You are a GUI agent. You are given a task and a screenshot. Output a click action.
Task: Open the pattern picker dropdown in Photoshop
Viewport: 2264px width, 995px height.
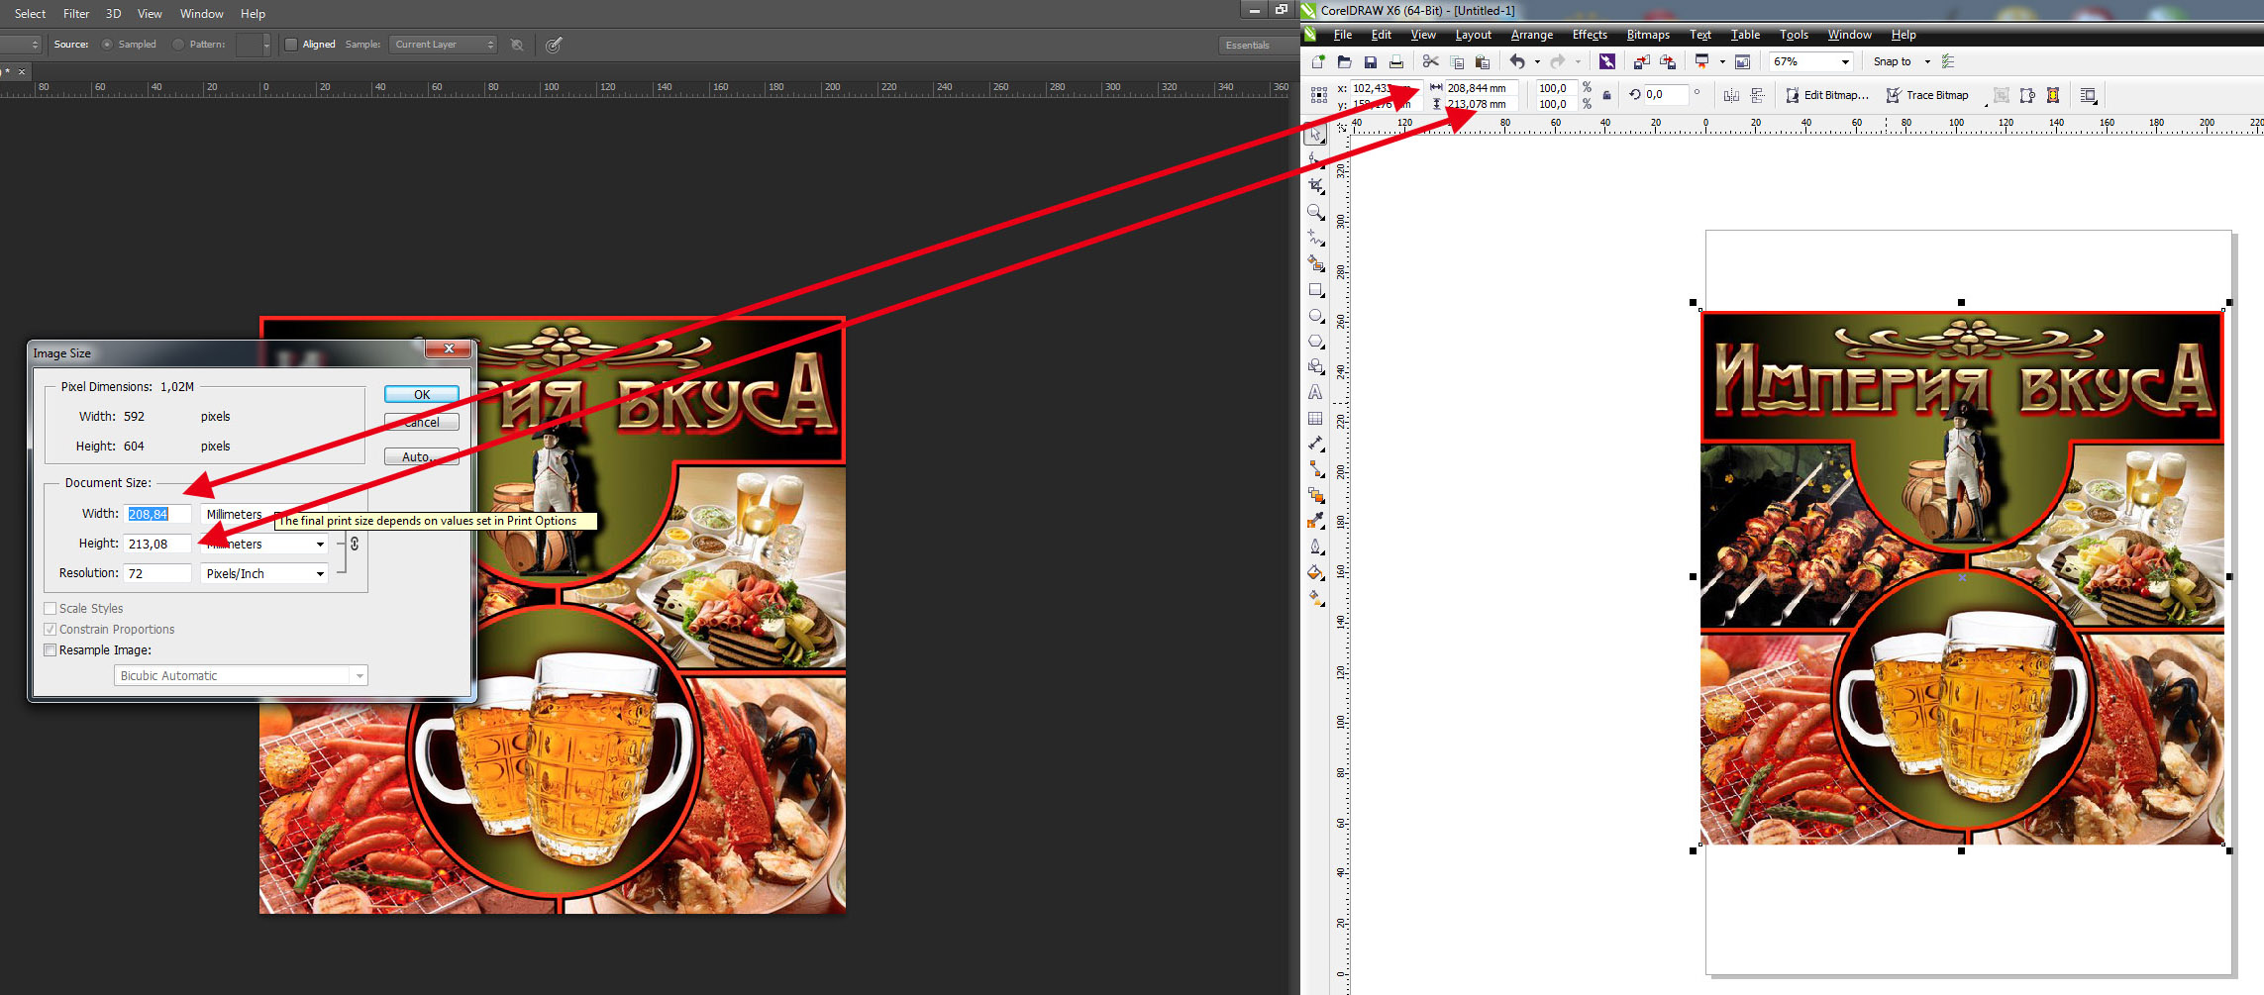tap(266, 45)
